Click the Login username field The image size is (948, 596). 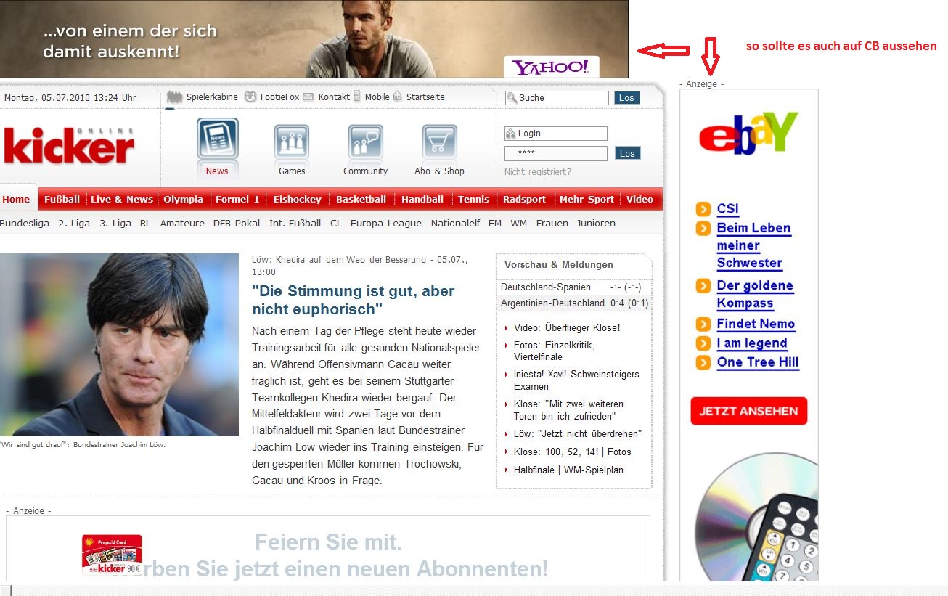[556, 134]
